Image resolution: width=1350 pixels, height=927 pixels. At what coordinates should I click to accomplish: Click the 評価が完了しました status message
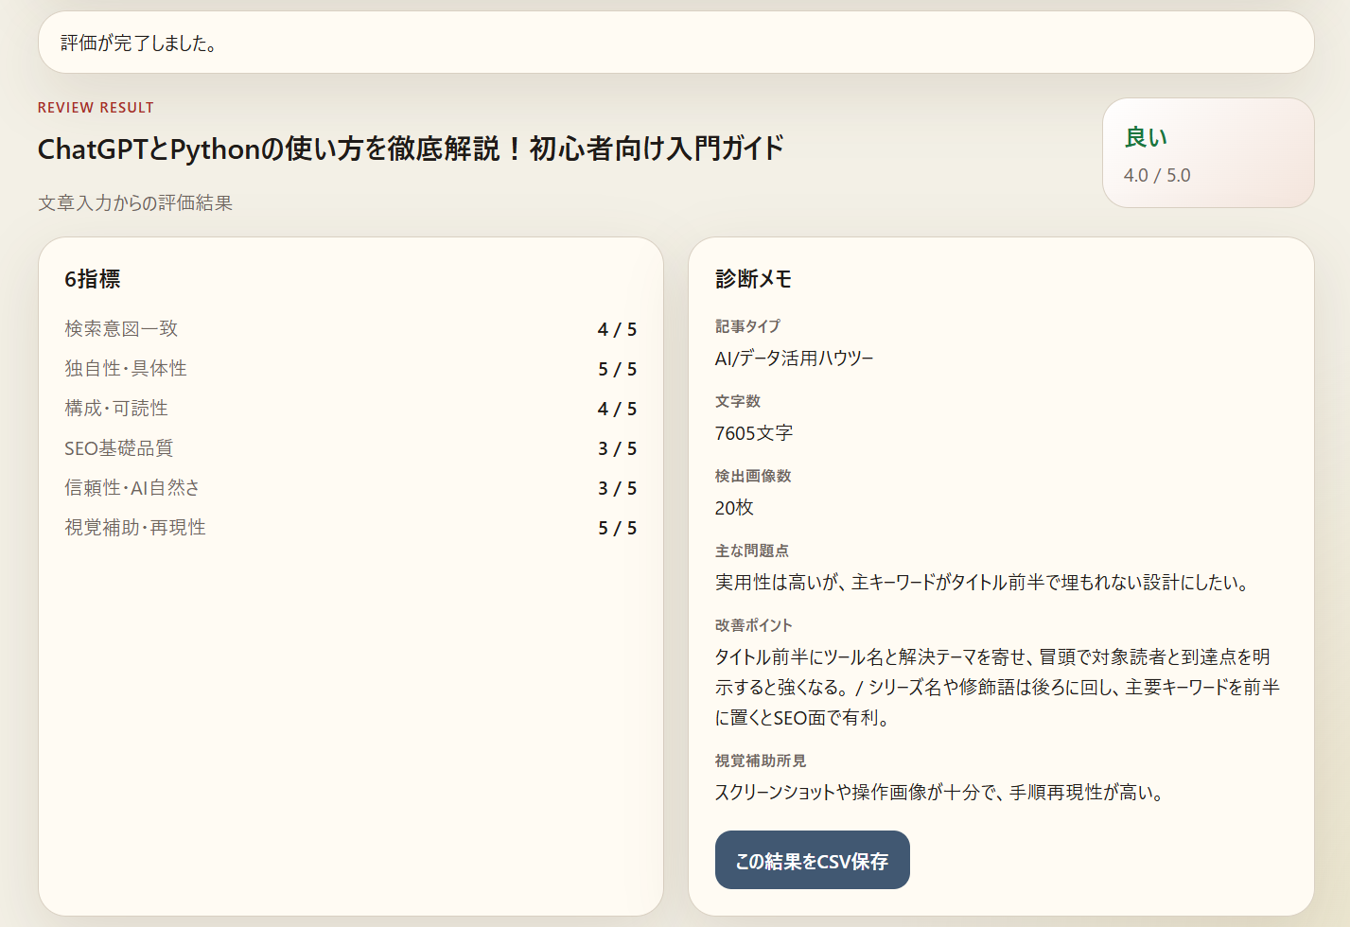tap(139, 44)
